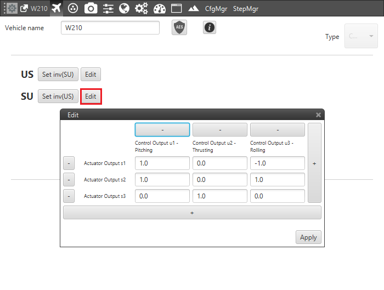Select the mountains terrain icon

(x=193, y=9)
